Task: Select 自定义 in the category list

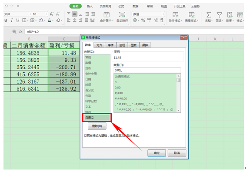Action: coord(97,118)
